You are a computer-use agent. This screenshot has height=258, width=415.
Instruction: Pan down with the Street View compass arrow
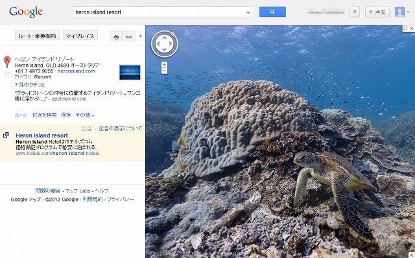coord(164,50)
